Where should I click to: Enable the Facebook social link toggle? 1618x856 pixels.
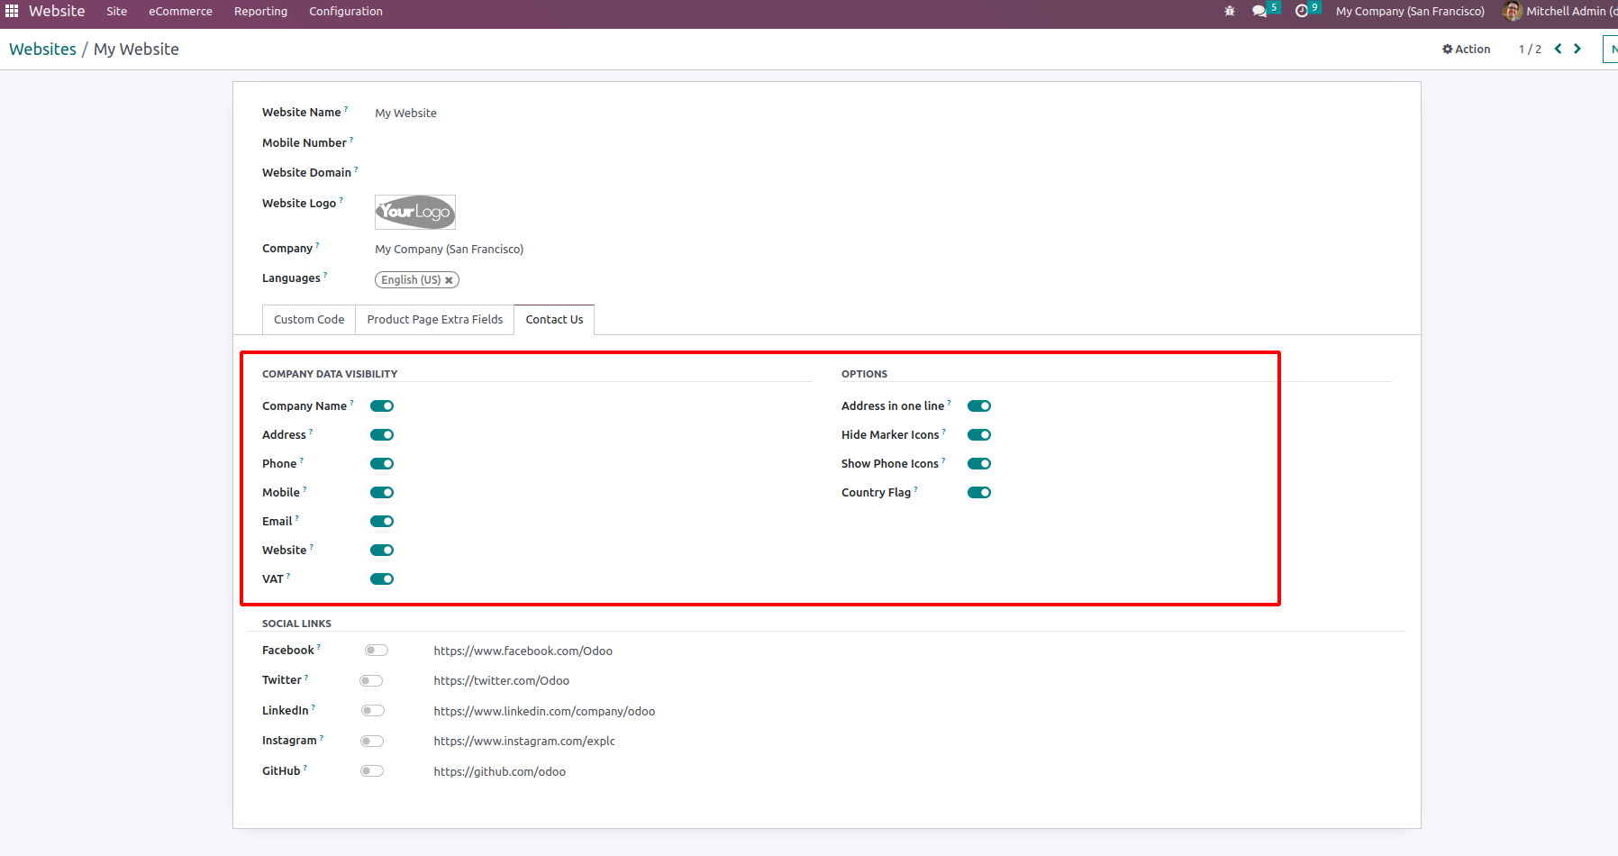tap(377, 651)
